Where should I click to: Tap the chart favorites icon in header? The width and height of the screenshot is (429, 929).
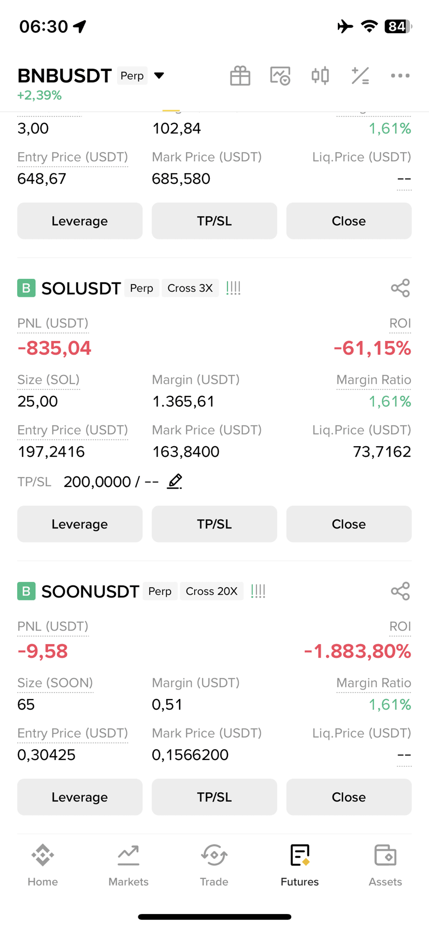280,76
